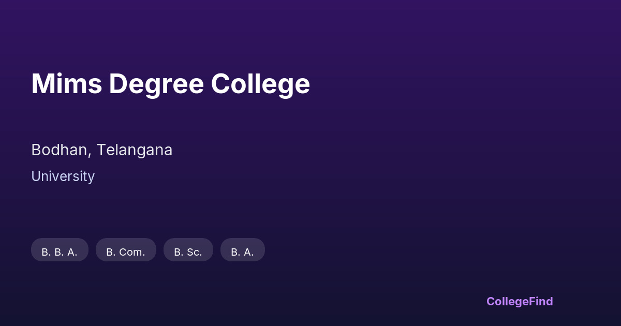
Task: Click the Find part of the CollegeFind logo
Action: (x=540, y=301)
